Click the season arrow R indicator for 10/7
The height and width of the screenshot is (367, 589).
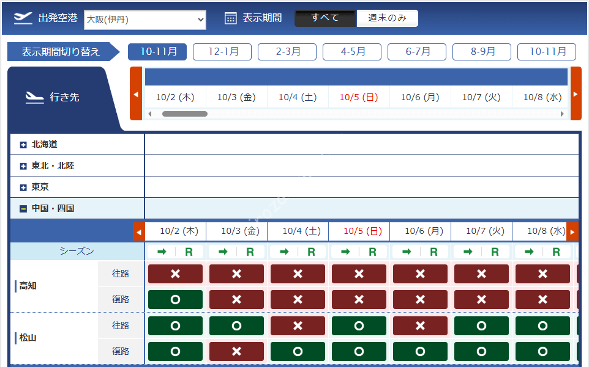482,252
